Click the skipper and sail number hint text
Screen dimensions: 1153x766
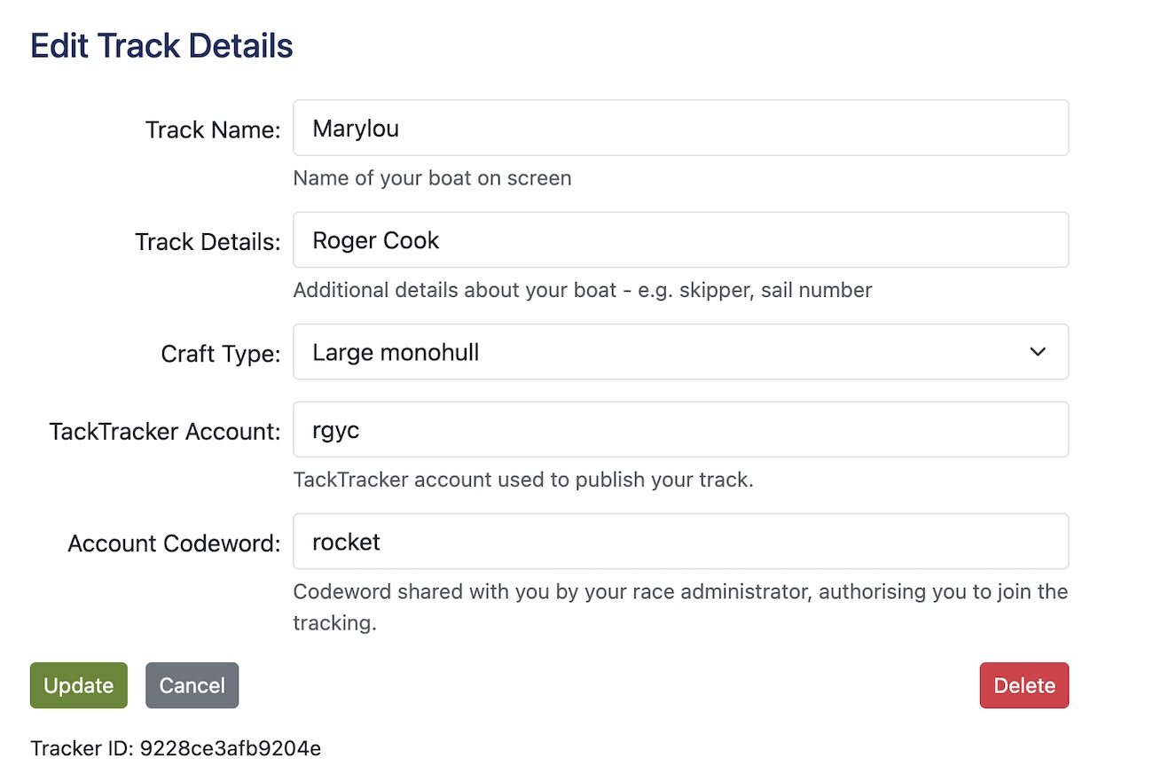(x=582, y=290)
